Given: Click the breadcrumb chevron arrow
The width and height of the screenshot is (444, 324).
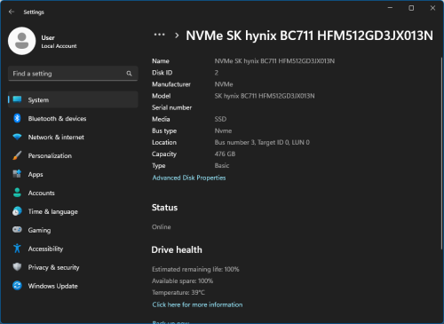Looking at the screenshot, I should coord(177,36).
